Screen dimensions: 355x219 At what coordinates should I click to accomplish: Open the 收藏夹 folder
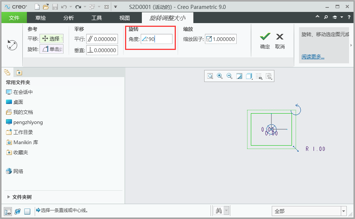17,152
